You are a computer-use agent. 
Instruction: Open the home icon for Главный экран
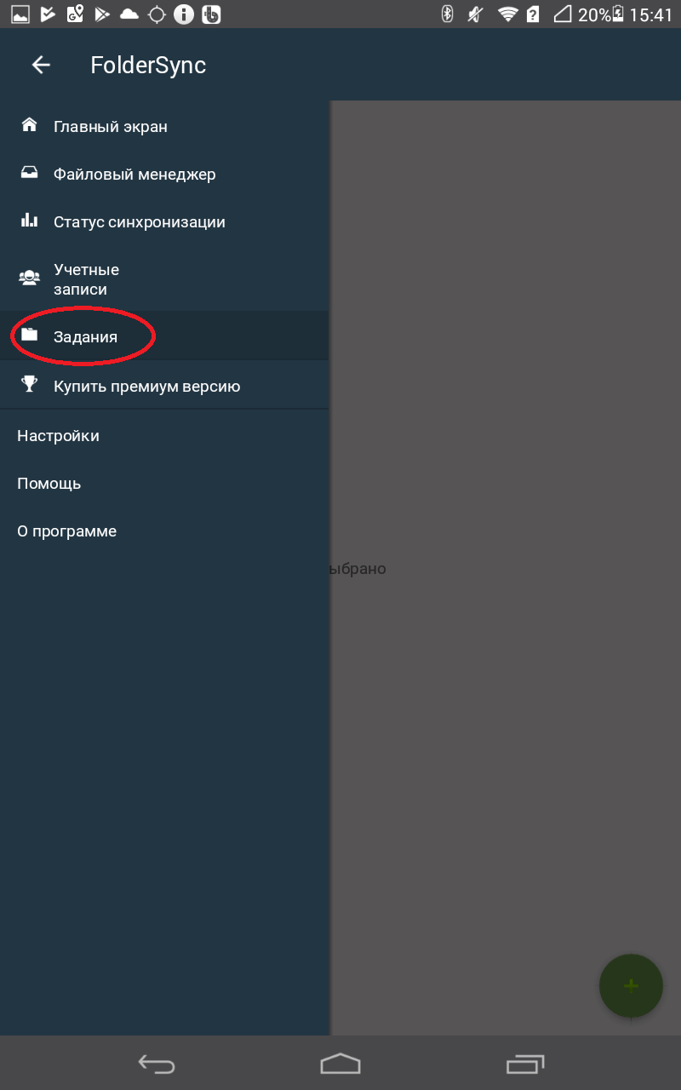click(x=29, y=125)
